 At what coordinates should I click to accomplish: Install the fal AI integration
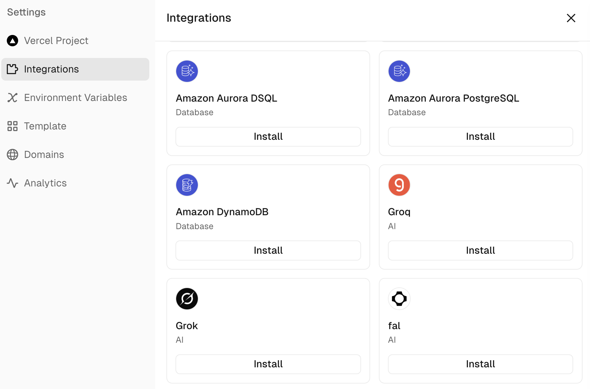pyautogui.click(x=481, y=364)
